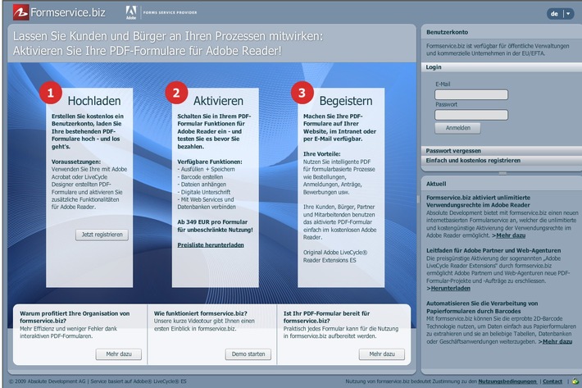This screenshot has width=582, height=388.
Task: Start the demo with Demo starten
Action: point(248,354)
